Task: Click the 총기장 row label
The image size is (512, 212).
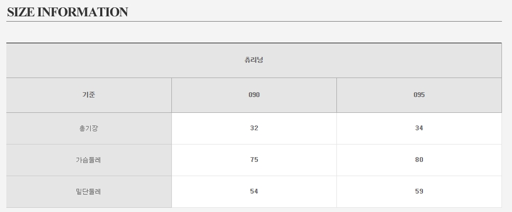Action: click(89, 128)
